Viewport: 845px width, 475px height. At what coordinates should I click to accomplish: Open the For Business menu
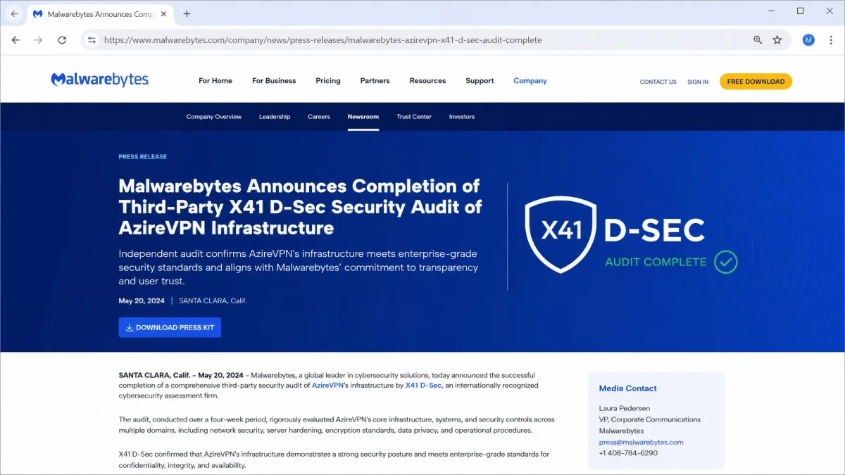point(274,81)
